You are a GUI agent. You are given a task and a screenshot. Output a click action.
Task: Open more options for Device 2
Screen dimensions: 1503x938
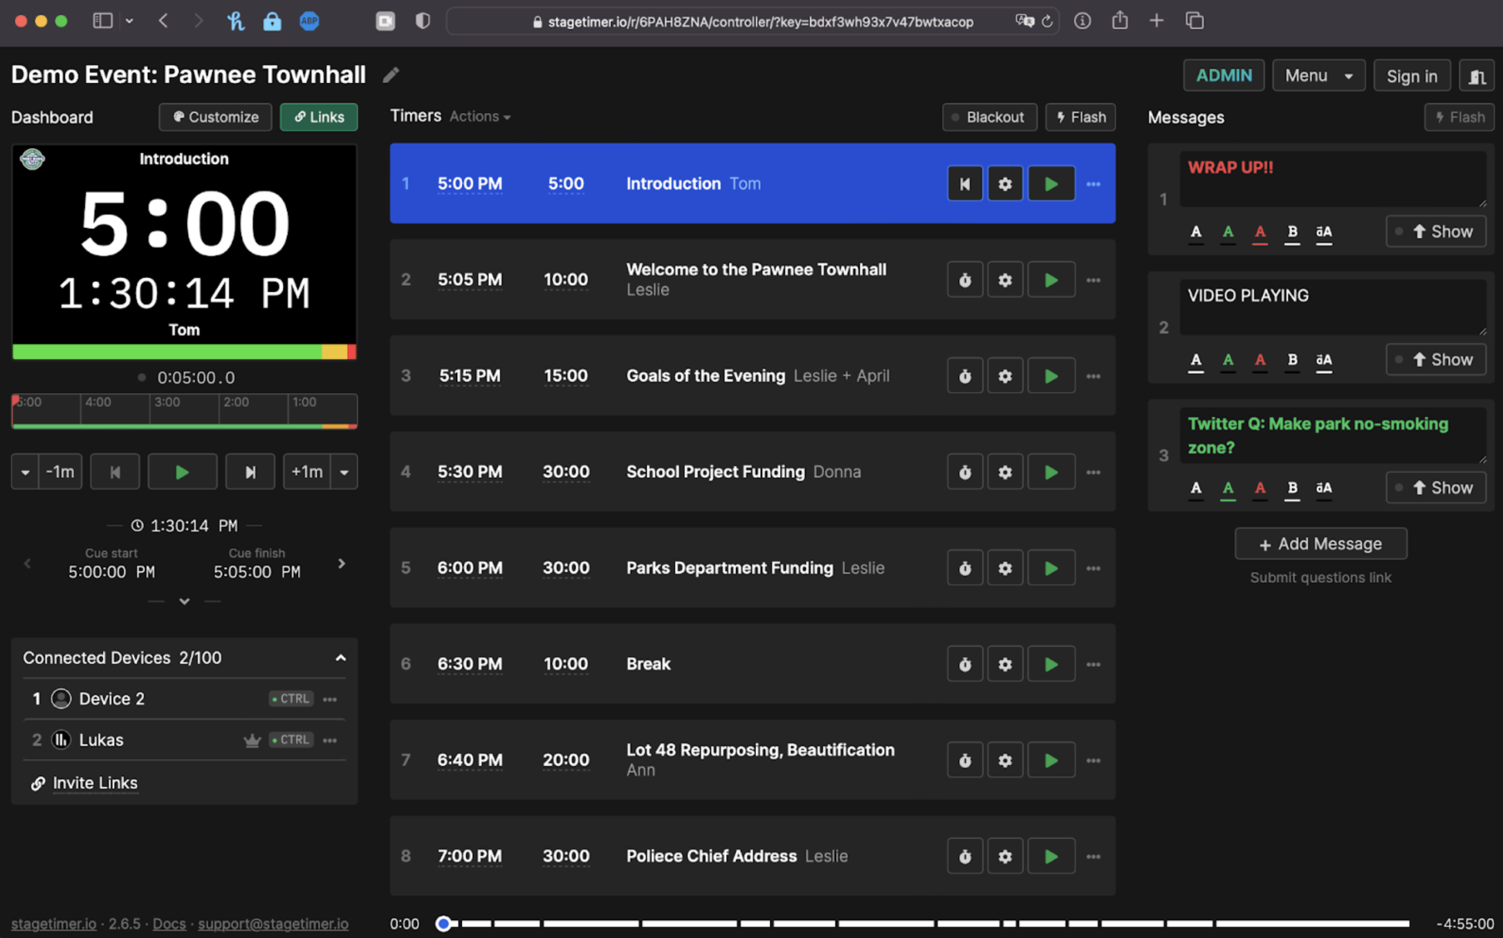(330, 699)
